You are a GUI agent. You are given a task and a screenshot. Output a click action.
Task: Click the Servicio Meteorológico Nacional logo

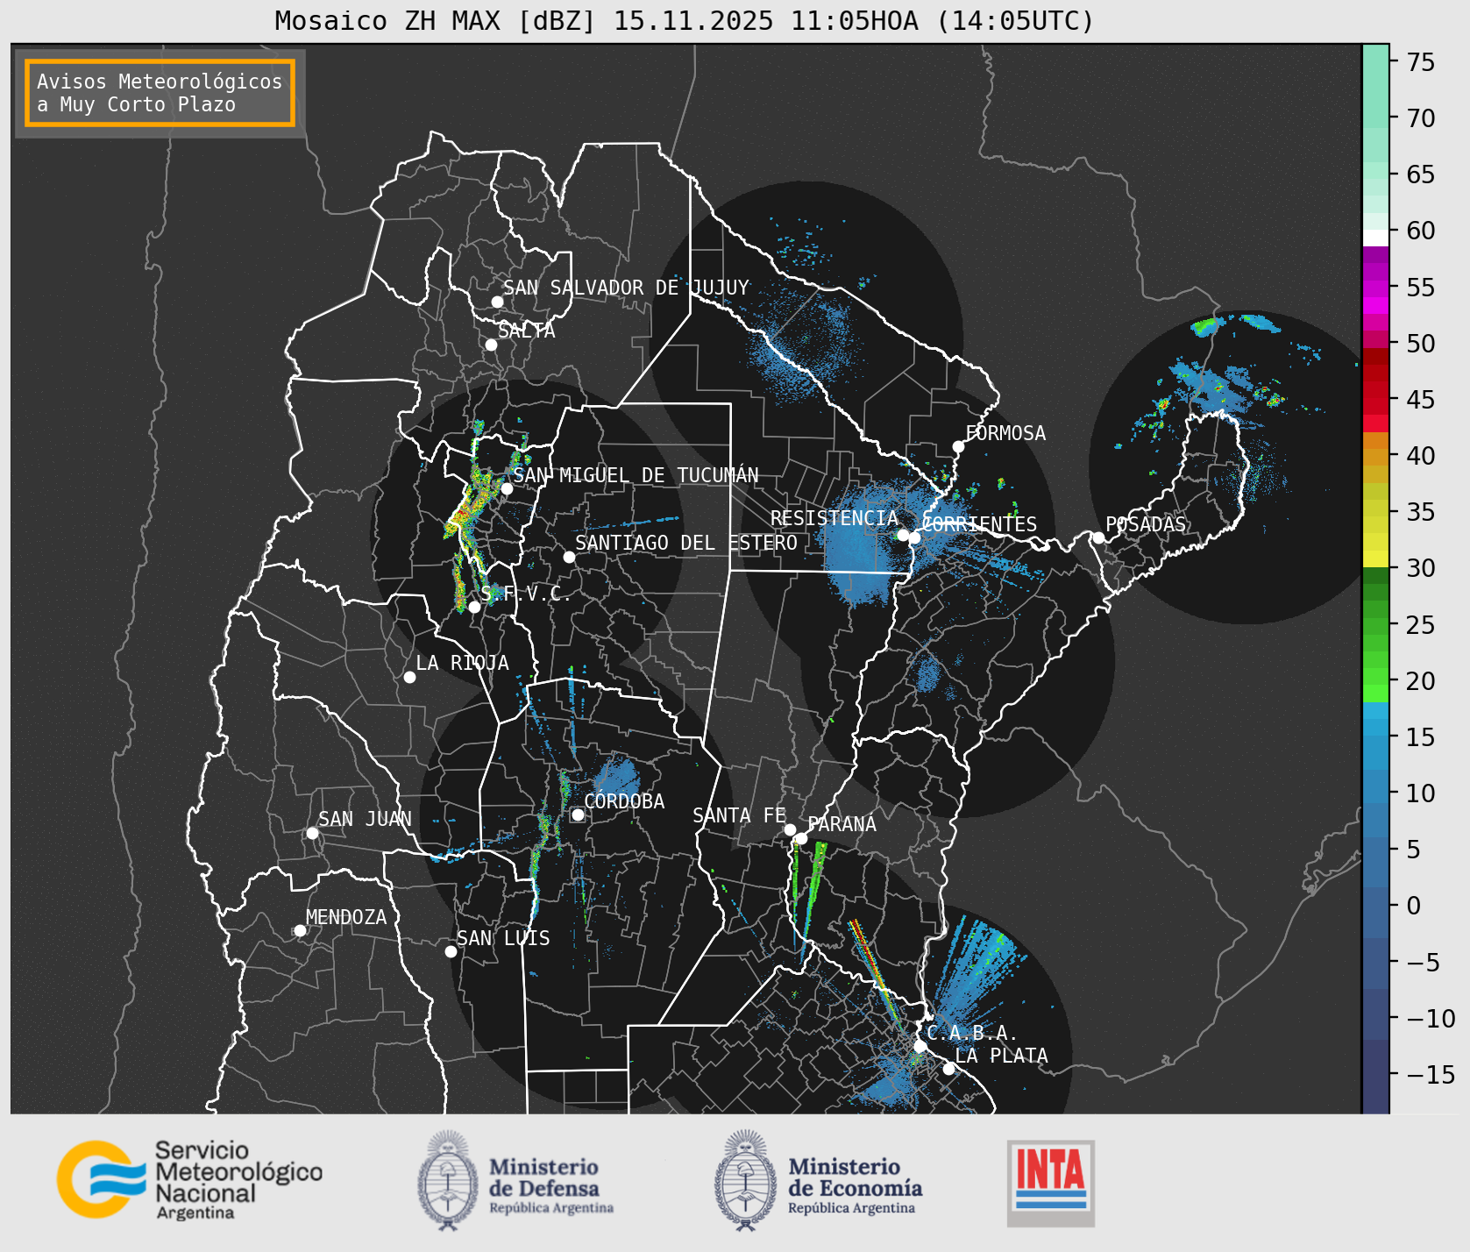pos(190,1179)
